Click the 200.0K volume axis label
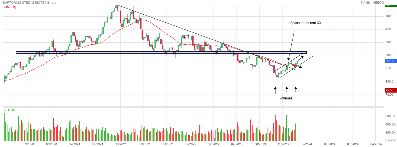The height and width of the screenshot is (147, 397). (x=390, y=133)
